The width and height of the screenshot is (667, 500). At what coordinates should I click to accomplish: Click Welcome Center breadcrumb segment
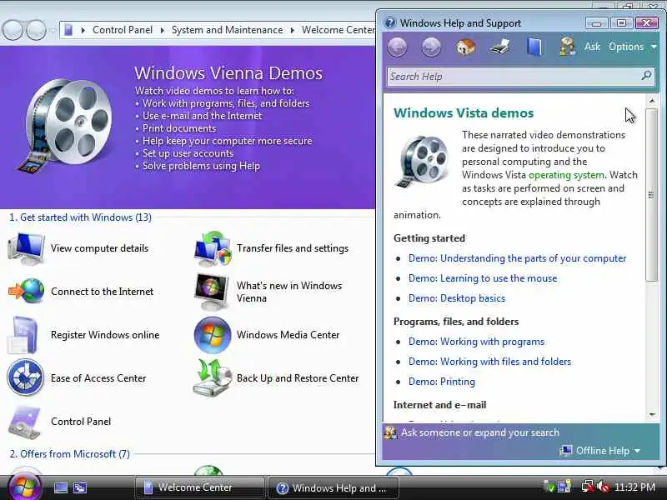[339, 30]
